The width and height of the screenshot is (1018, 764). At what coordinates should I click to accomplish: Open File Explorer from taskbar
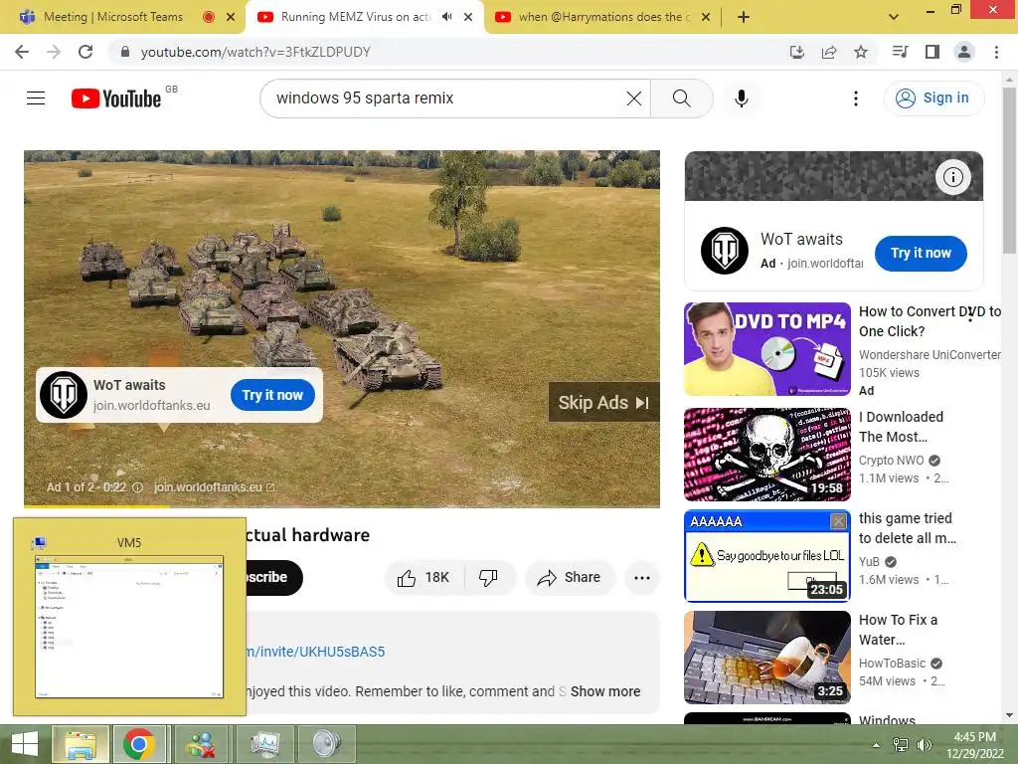[x=80, y=744]
